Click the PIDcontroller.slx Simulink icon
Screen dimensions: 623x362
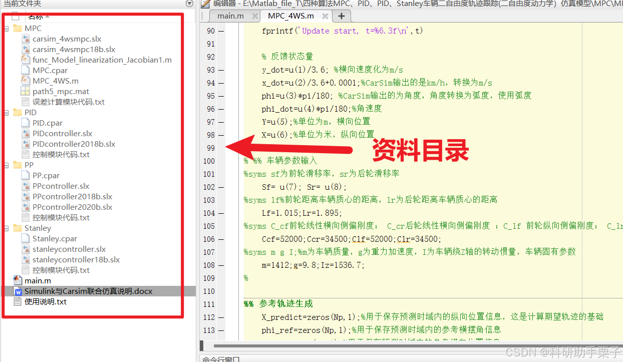(26, 133)
